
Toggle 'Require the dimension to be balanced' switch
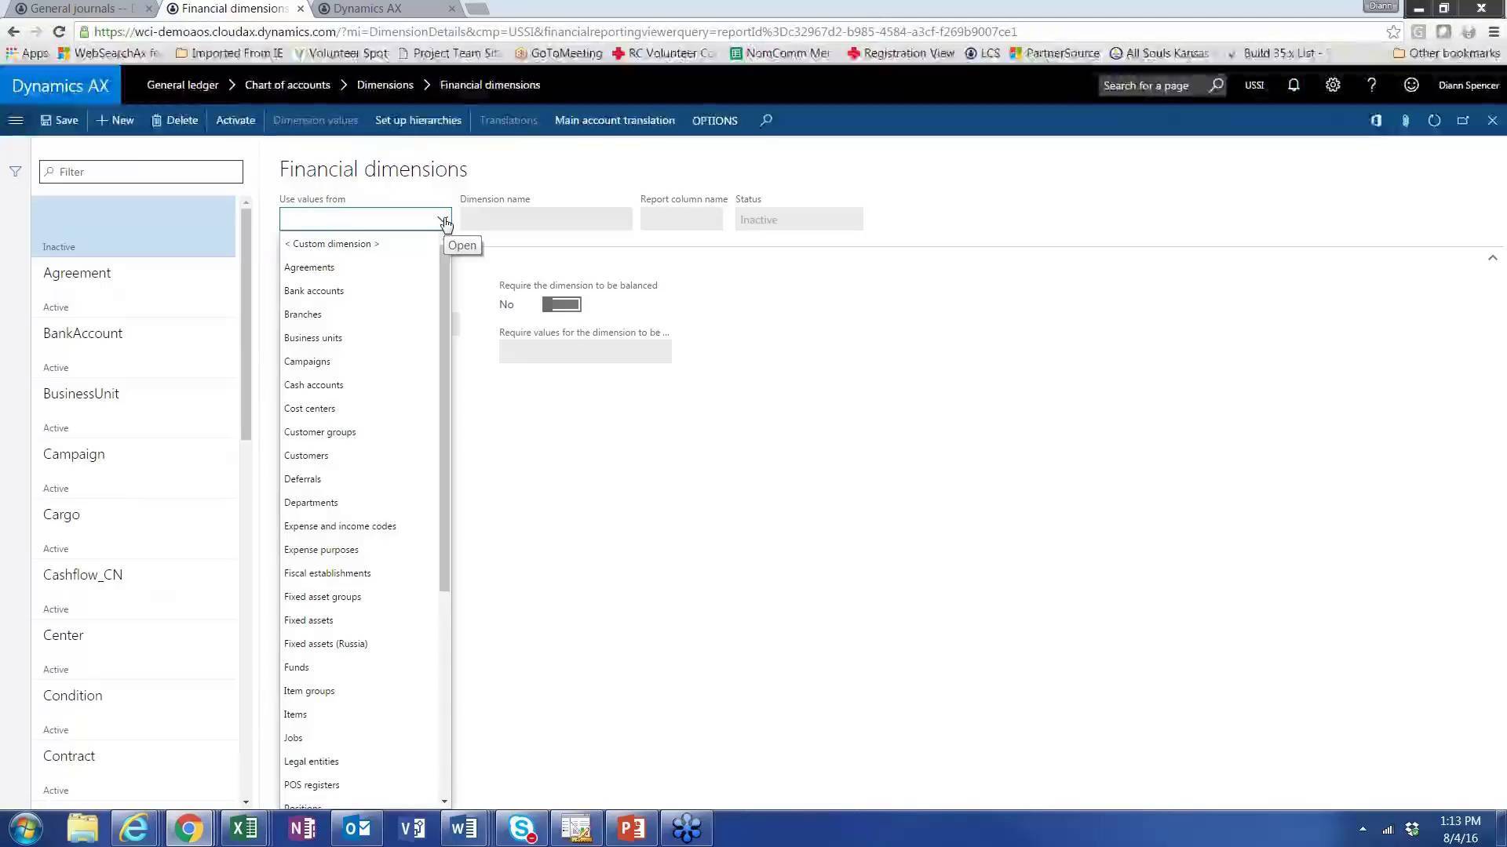(x=561, y=304)
